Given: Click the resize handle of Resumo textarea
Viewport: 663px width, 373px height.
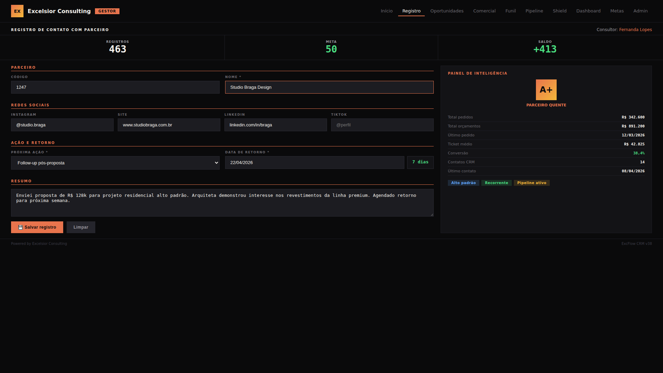Looking at the screenshot, I should [x=432, y=214].
